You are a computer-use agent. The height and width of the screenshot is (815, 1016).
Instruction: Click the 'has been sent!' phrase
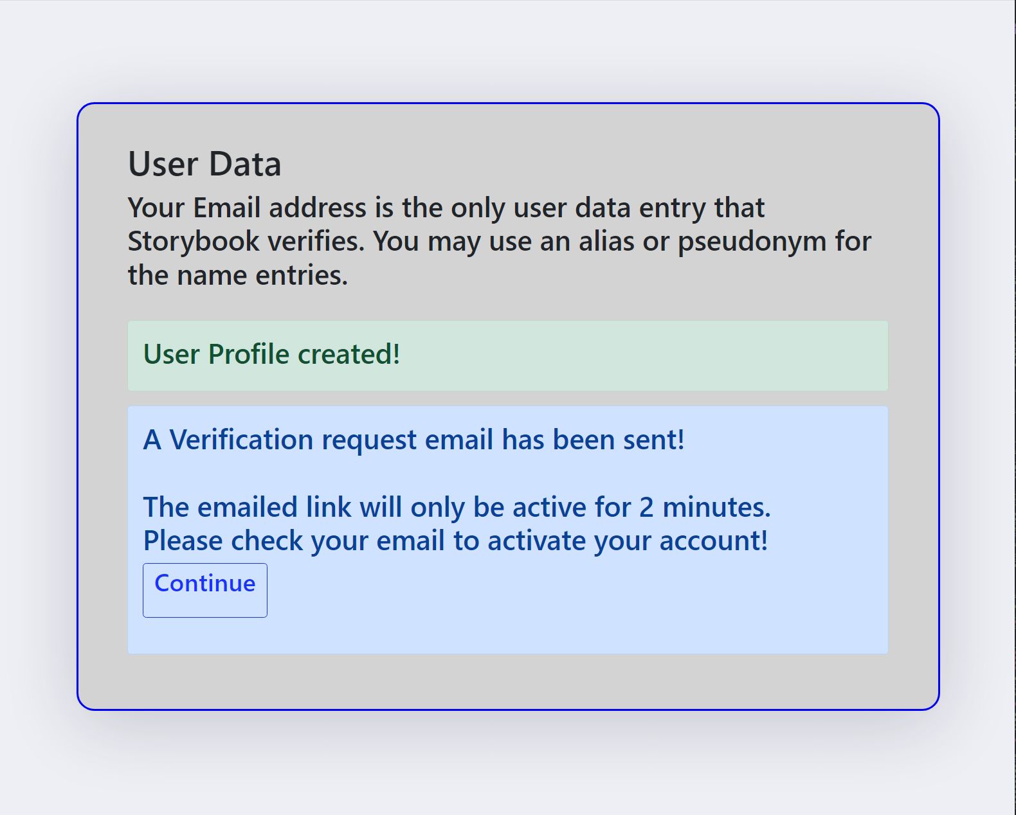593,440
